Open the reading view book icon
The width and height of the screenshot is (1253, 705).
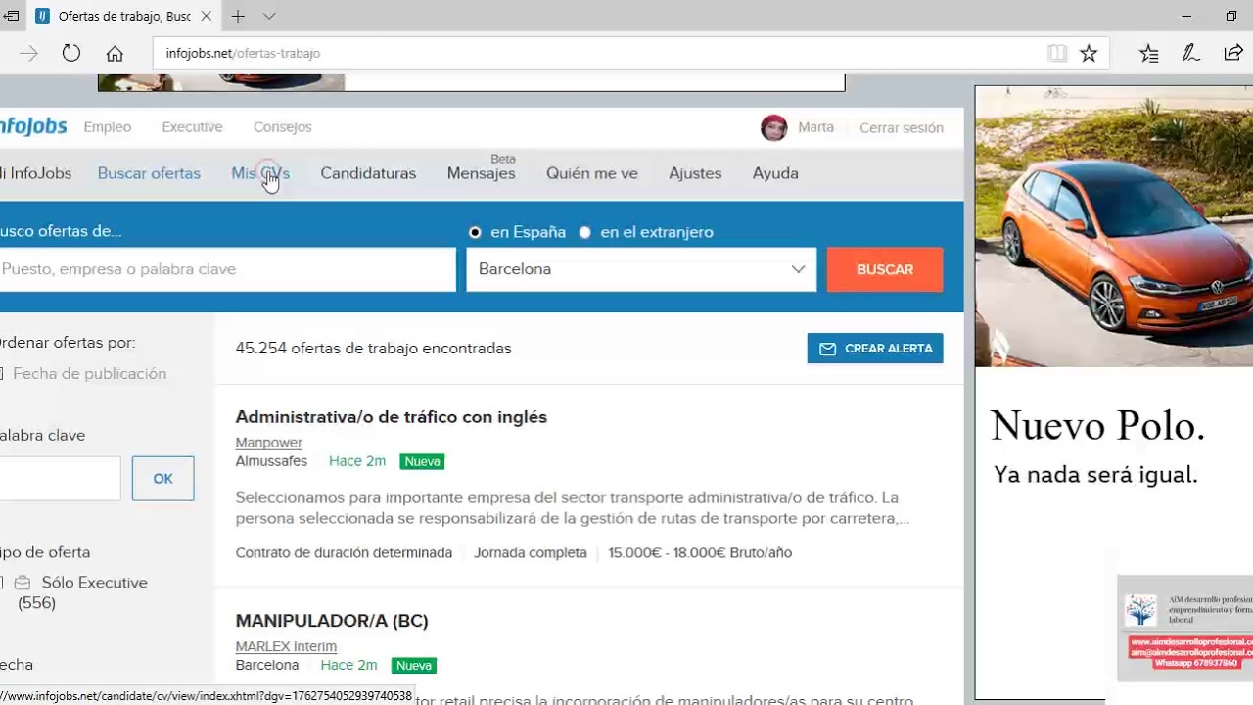1057,54
